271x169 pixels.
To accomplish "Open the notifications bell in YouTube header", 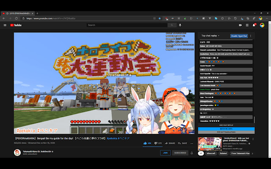I will pos(254,25).
